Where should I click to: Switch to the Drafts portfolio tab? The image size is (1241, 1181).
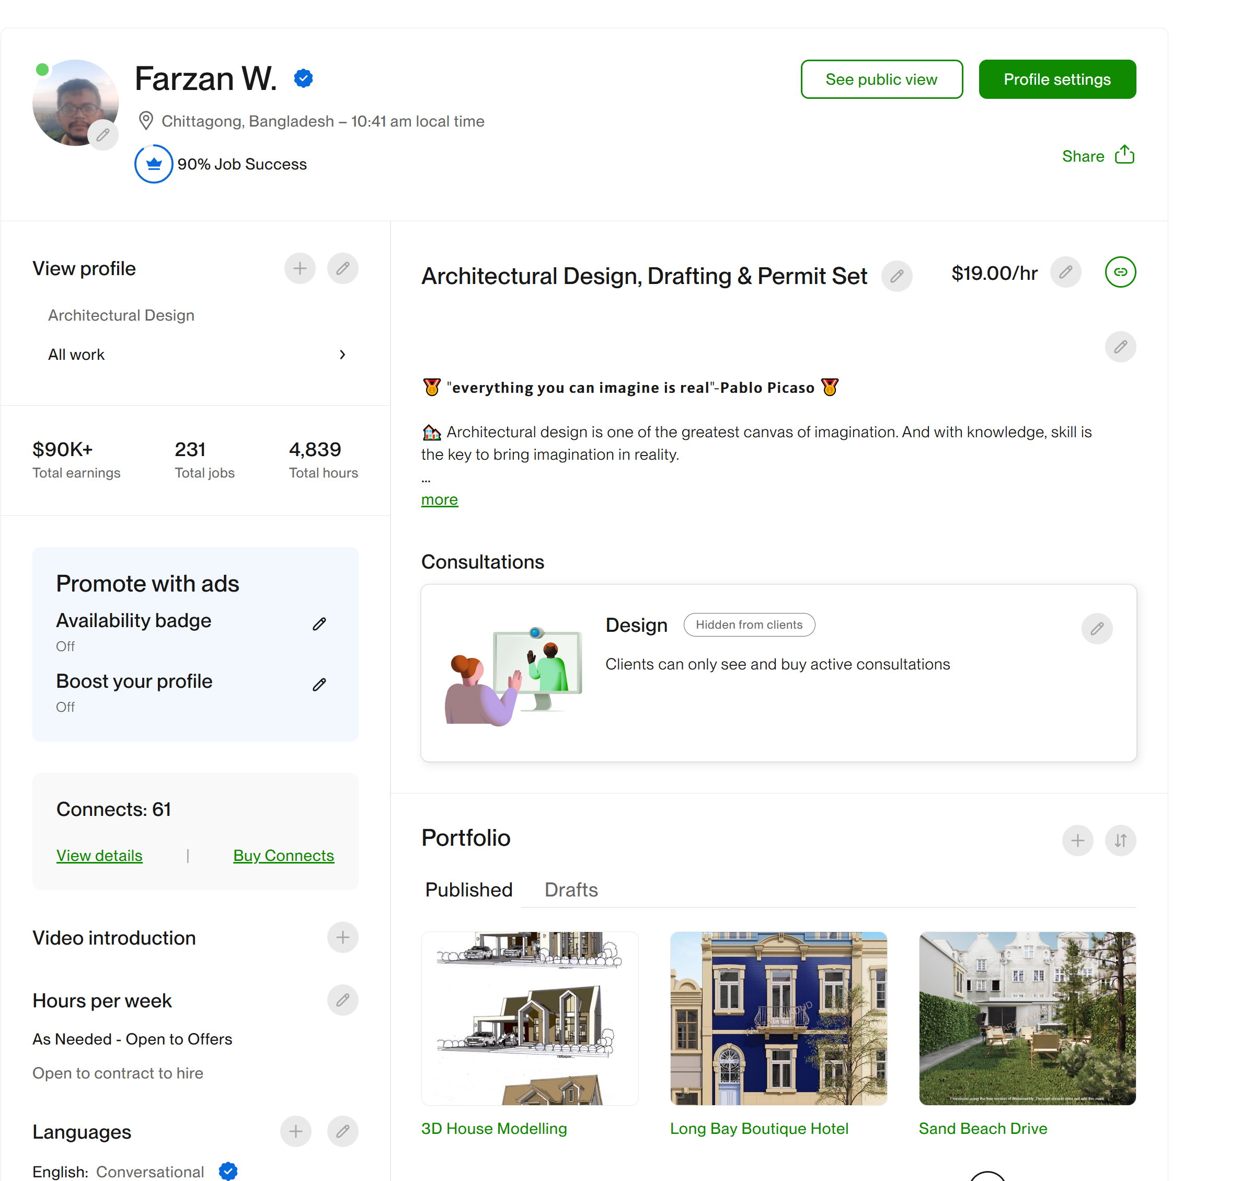(x=571, y=890)
